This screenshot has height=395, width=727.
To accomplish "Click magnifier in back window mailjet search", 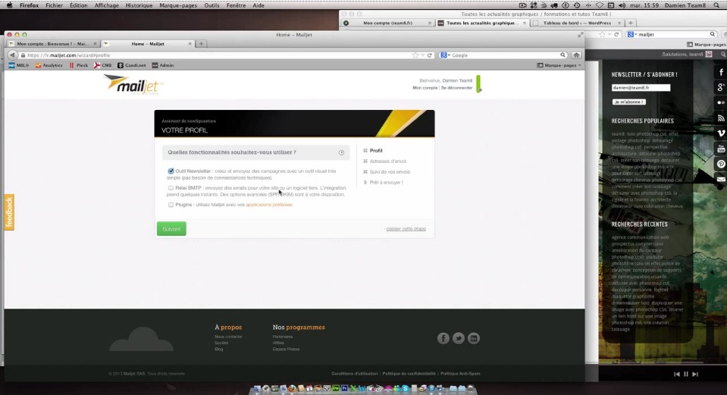I will [x=713, y=34].
